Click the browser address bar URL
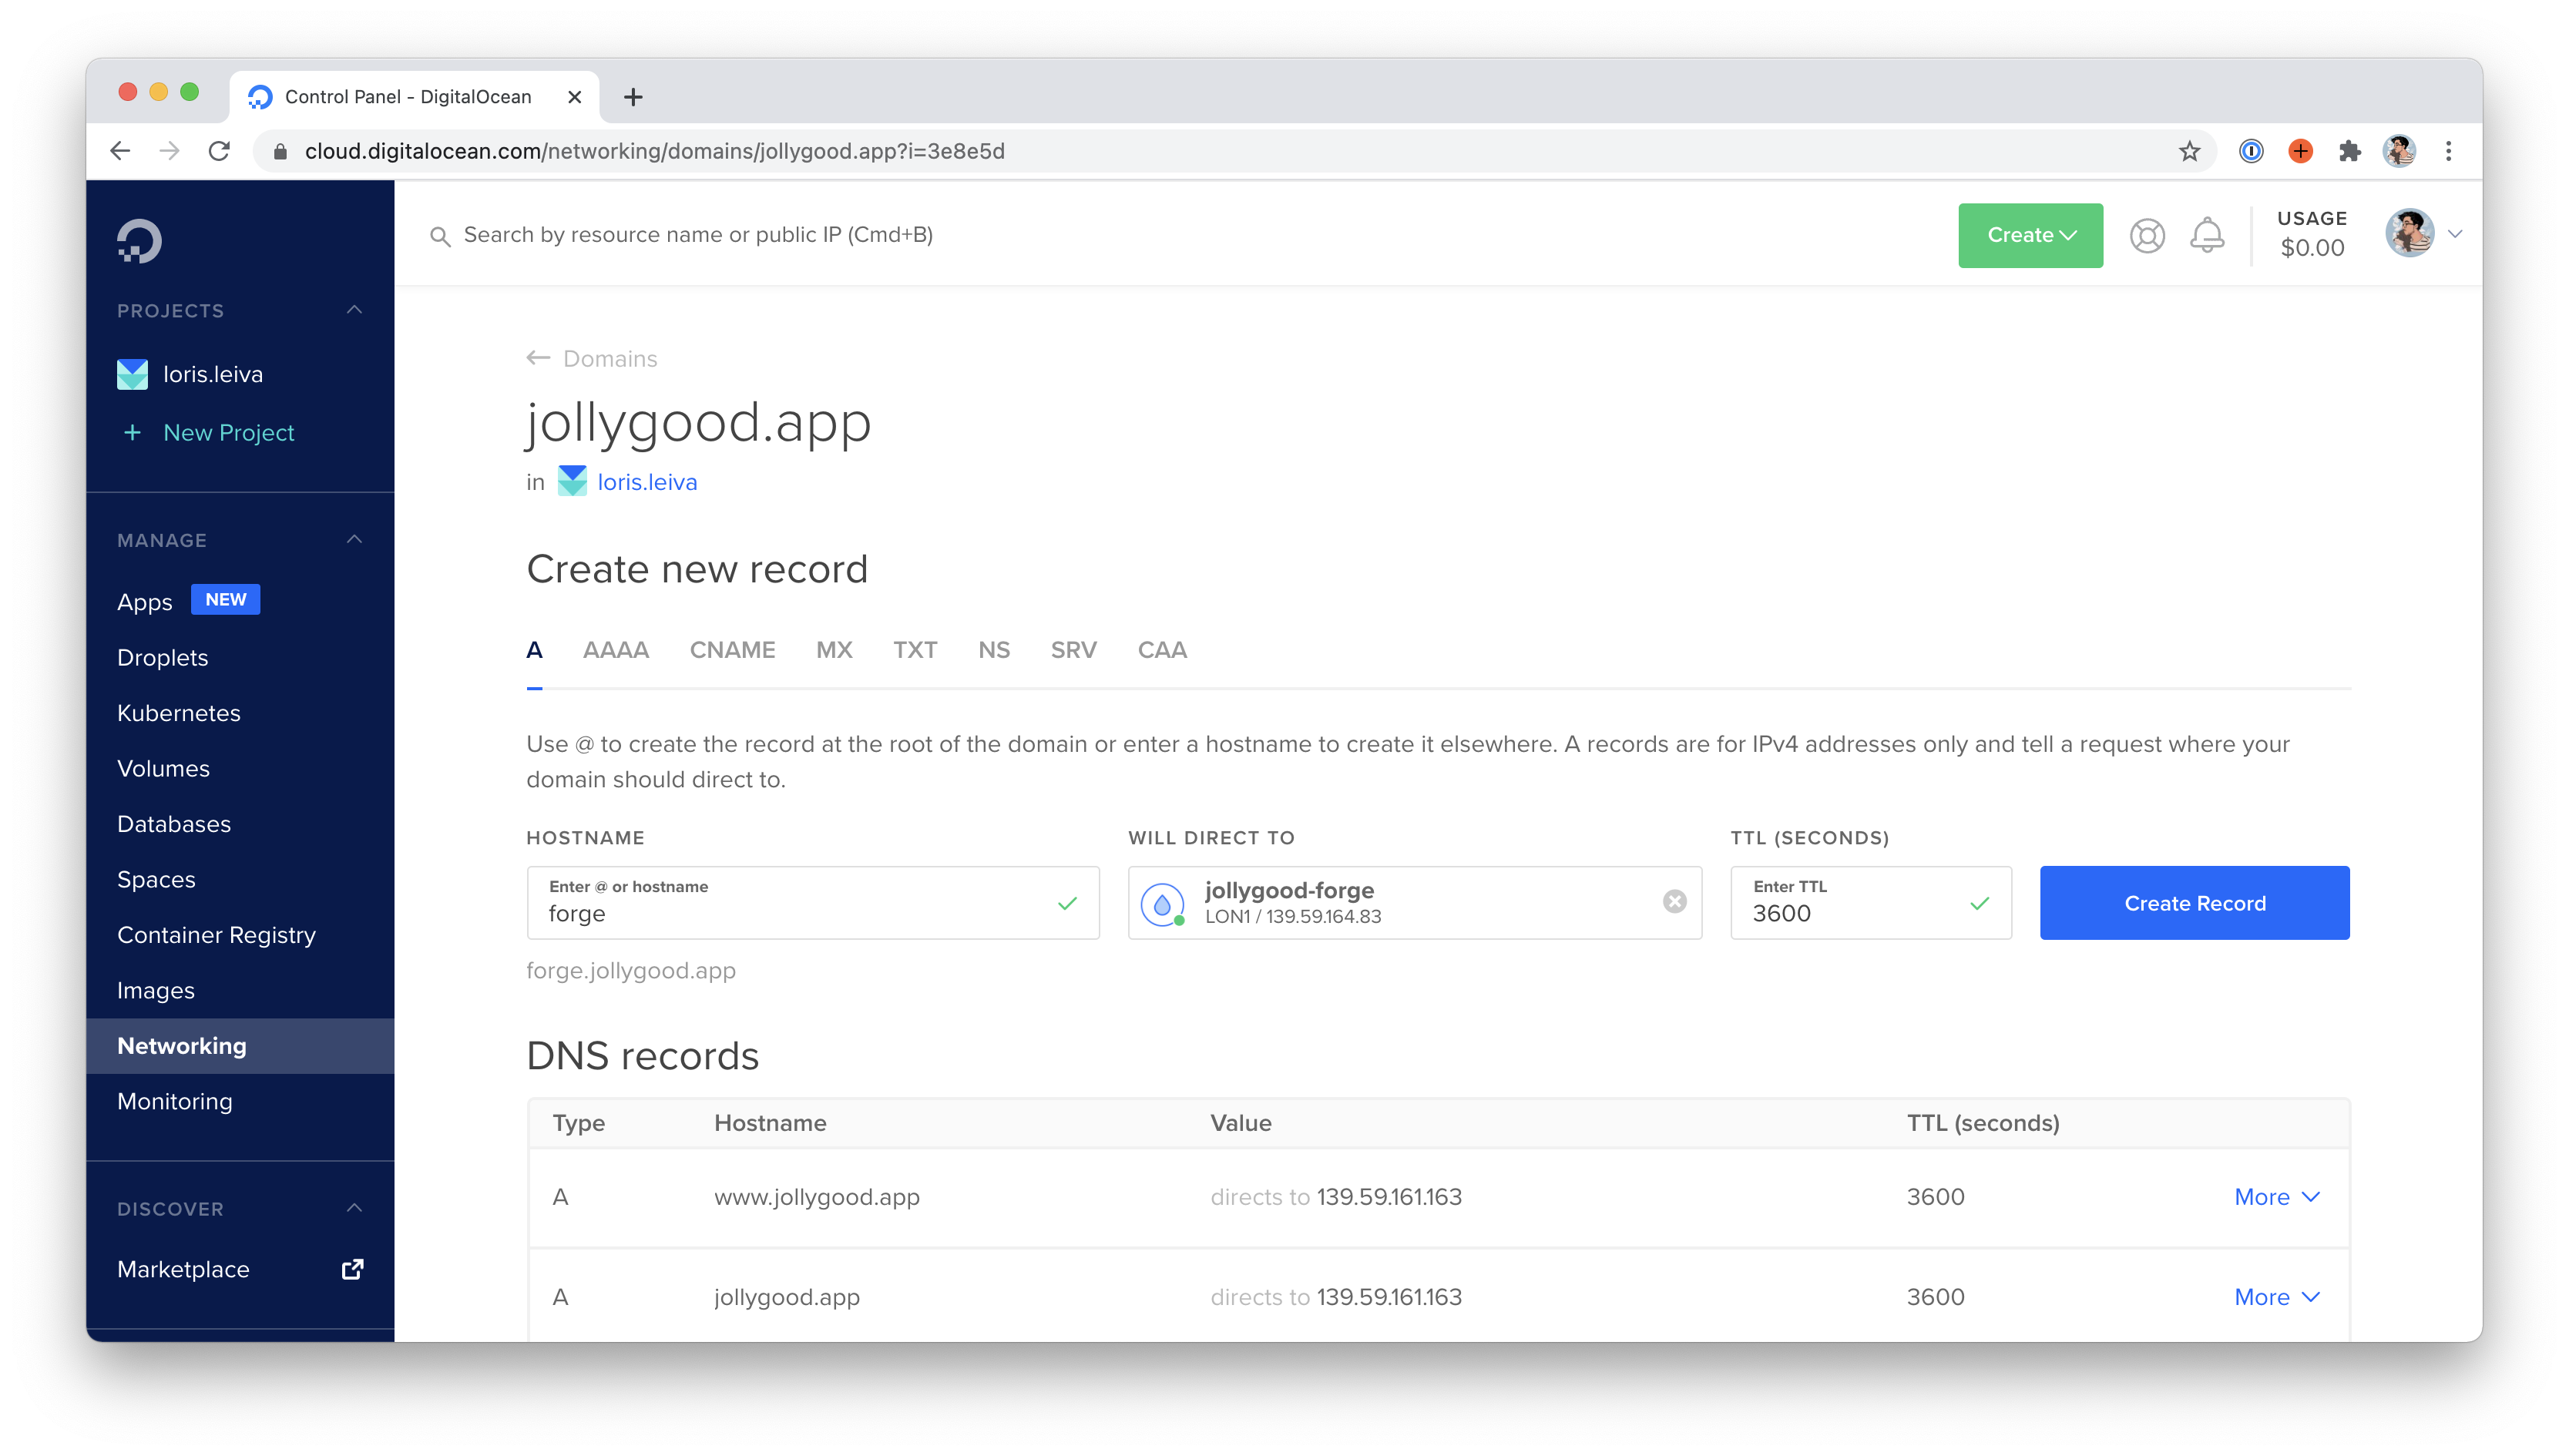This screenshot has height=1456, width=2569. [654, 151]
